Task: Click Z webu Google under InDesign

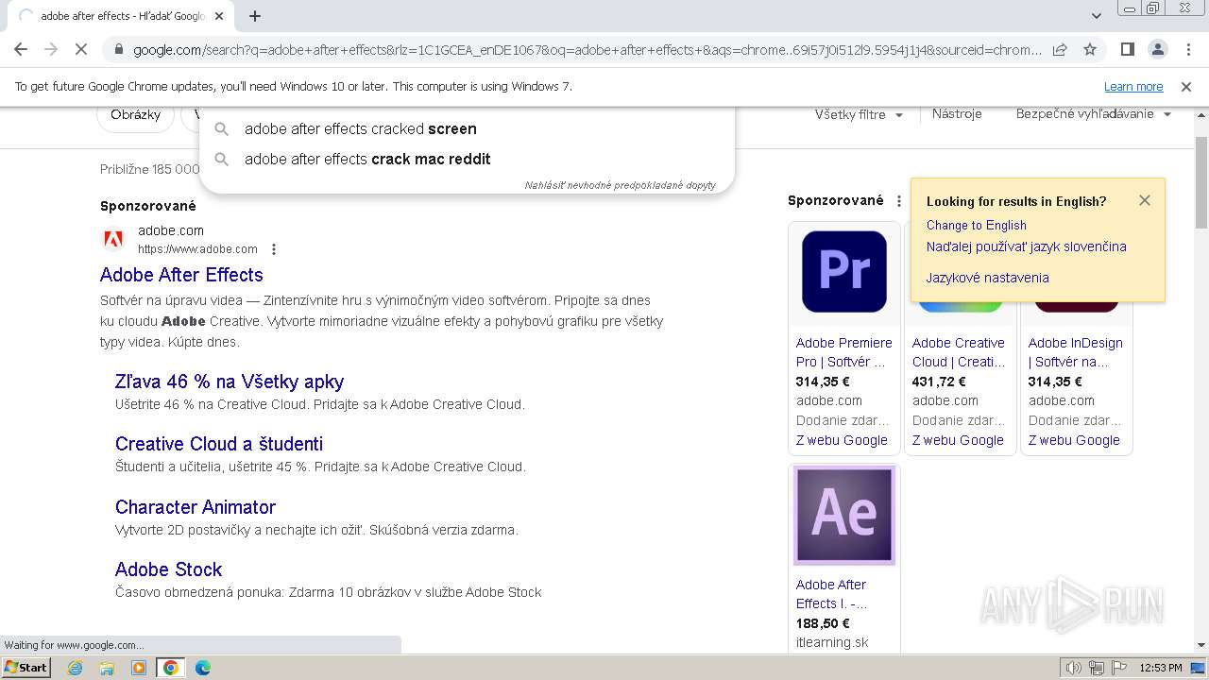Action: pos(1074,440)
